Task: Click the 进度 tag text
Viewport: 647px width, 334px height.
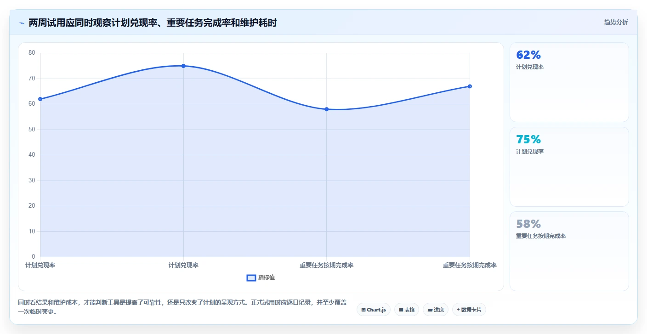Action: coord(439,310)
